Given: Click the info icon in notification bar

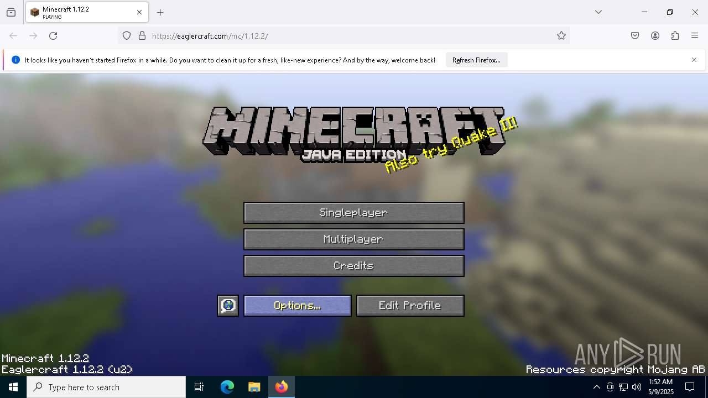Looking at the screenshot, I should pyautogui.click(x=15, y=60).
